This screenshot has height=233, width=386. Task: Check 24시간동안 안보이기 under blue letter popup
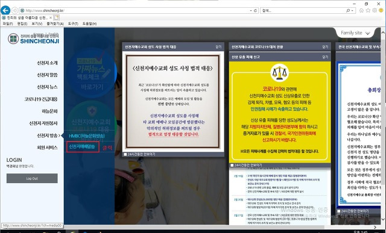(339, 211)
